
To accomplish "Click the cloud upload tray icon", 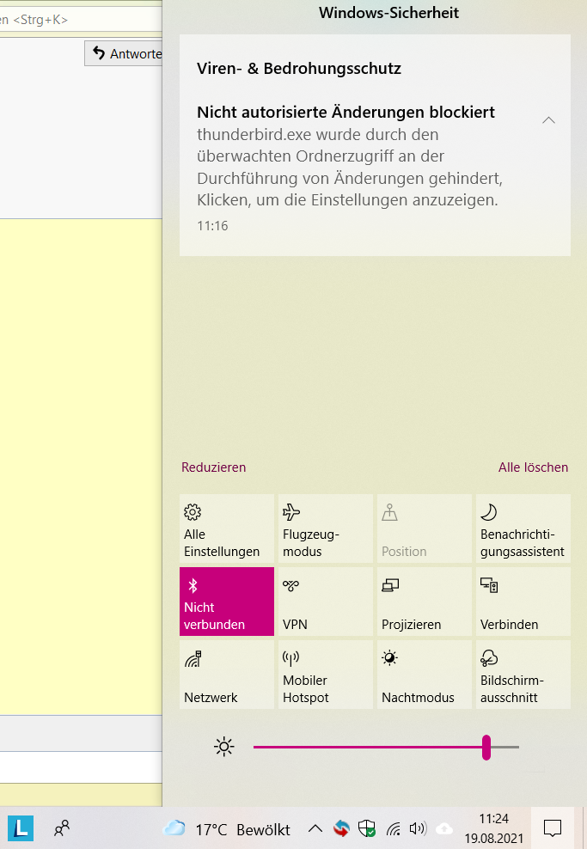I will coord(444,828).
